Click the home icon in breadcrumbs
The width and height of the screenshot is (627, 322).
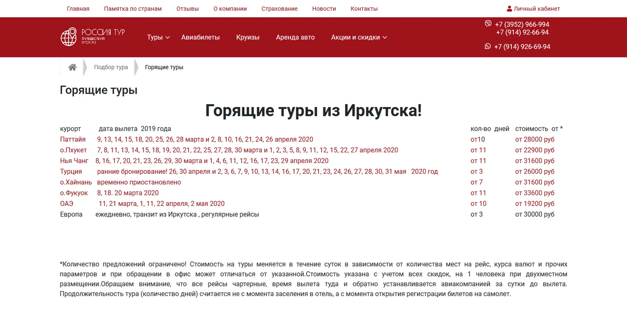click(x=72, y=67)
